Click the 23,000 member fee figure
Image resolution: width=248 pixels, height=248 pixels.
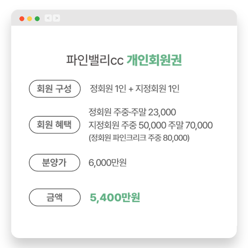(x=162, y=112)
